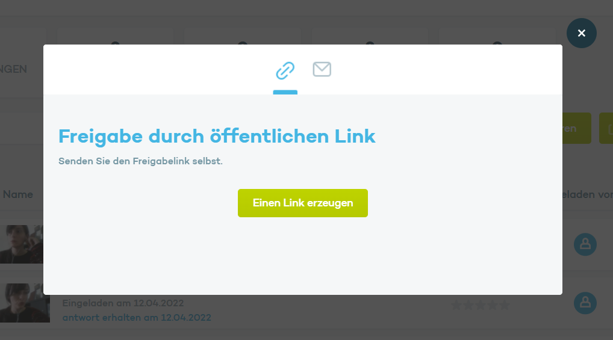Click the 'Eingeladen am 12.04.2022' text
The width and height of the screenshot is (613, 340).
pyautogui.click(x=123, y=303)
